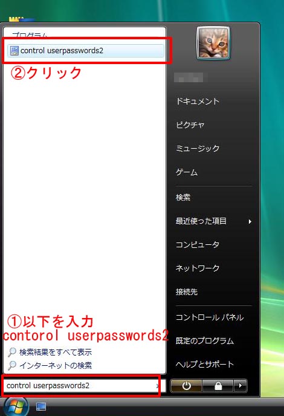284x416 pixels.
Task: Select 検索 in the right pane
Action: coord(183,197)
